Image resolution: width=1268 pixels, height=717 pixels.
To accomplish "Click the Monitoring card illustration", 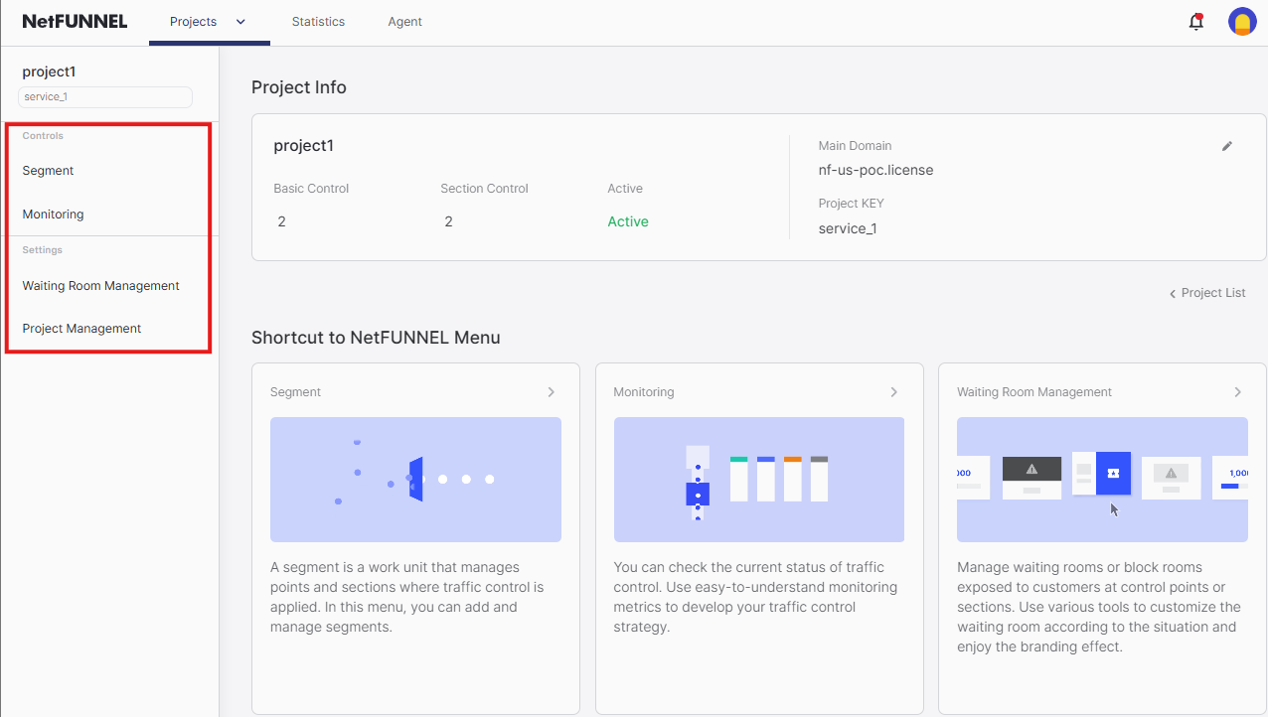I will (758, 480).
